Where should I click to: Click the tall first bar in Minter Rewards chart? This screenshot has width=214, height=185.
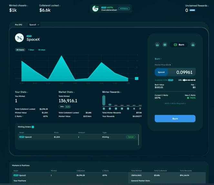click(104, 100)
